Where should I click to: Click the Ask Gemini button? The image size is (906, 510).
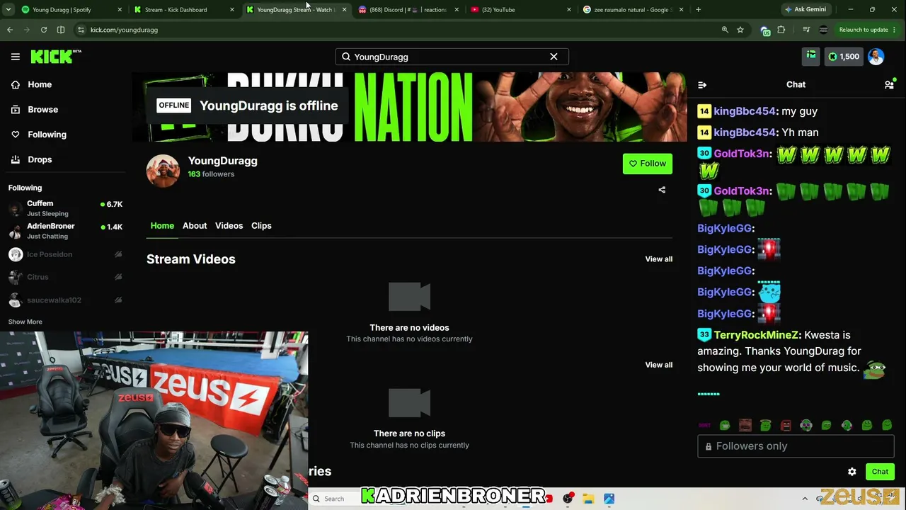tap(805, 10)
